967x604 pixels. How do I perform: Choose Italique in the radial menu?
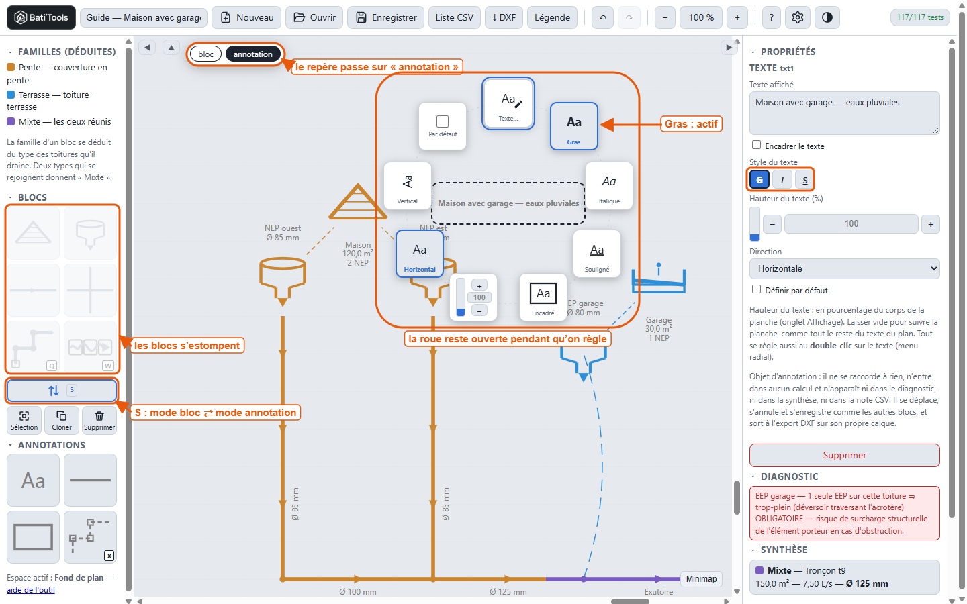click(x=609, y=186)
